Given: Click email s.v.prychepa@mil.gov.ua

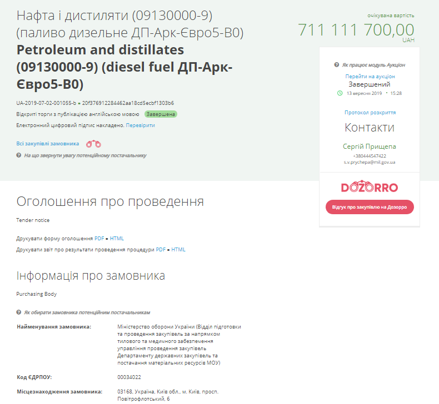Looking at the screenshot, I should coord(370,162).
